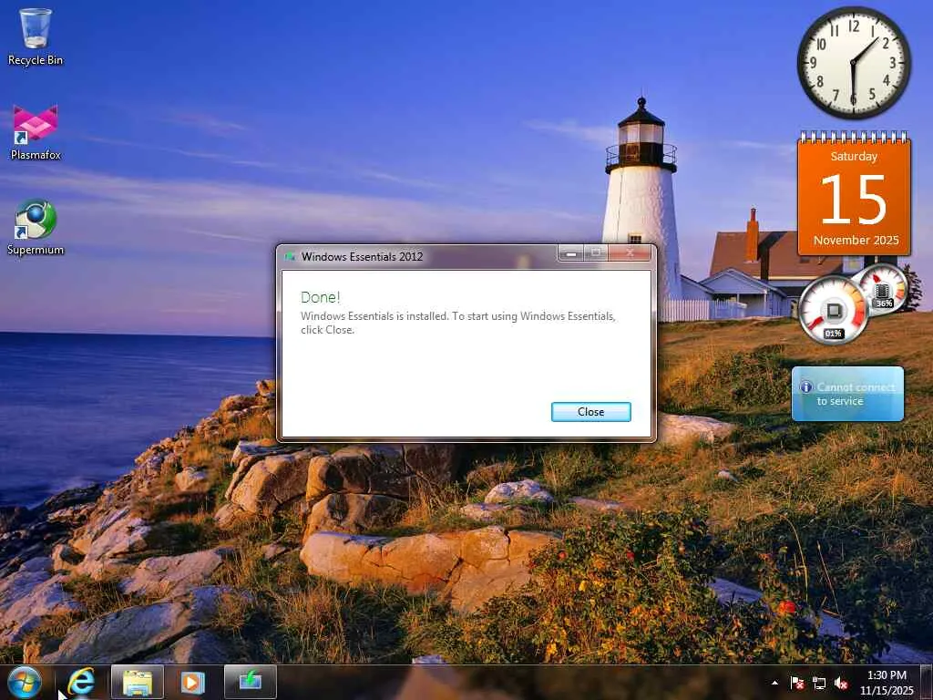
Task: Launch Internet Explorer from the taskbar
Action: (80, 683)
